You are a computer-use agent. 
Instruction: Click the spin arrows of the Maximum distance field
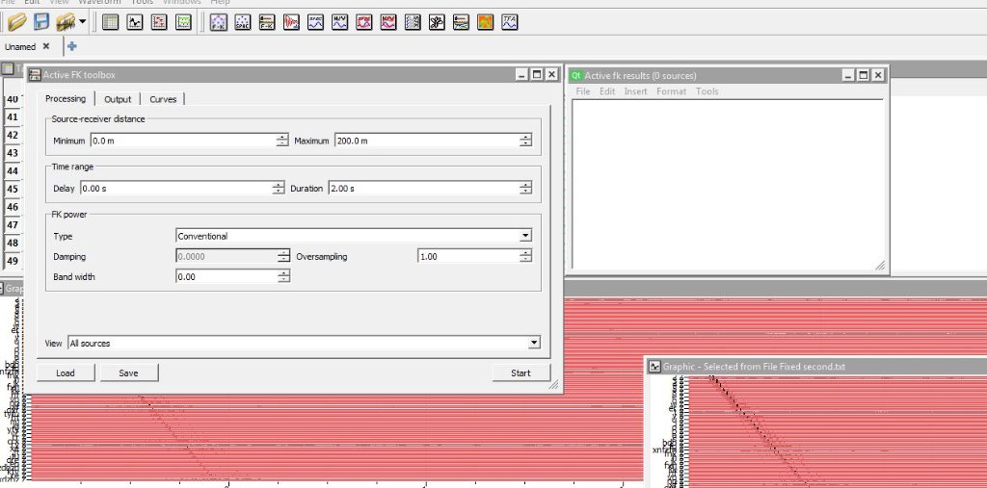[525, 141]
